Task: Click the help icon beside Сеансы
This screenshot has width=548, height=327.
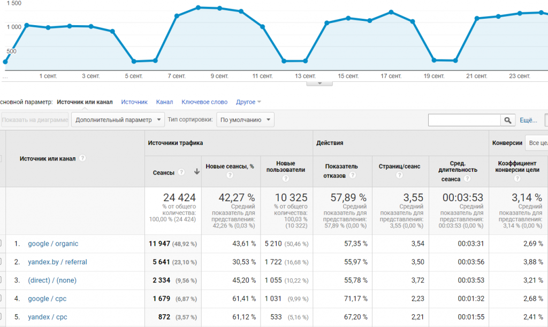Action: point(181,172)
